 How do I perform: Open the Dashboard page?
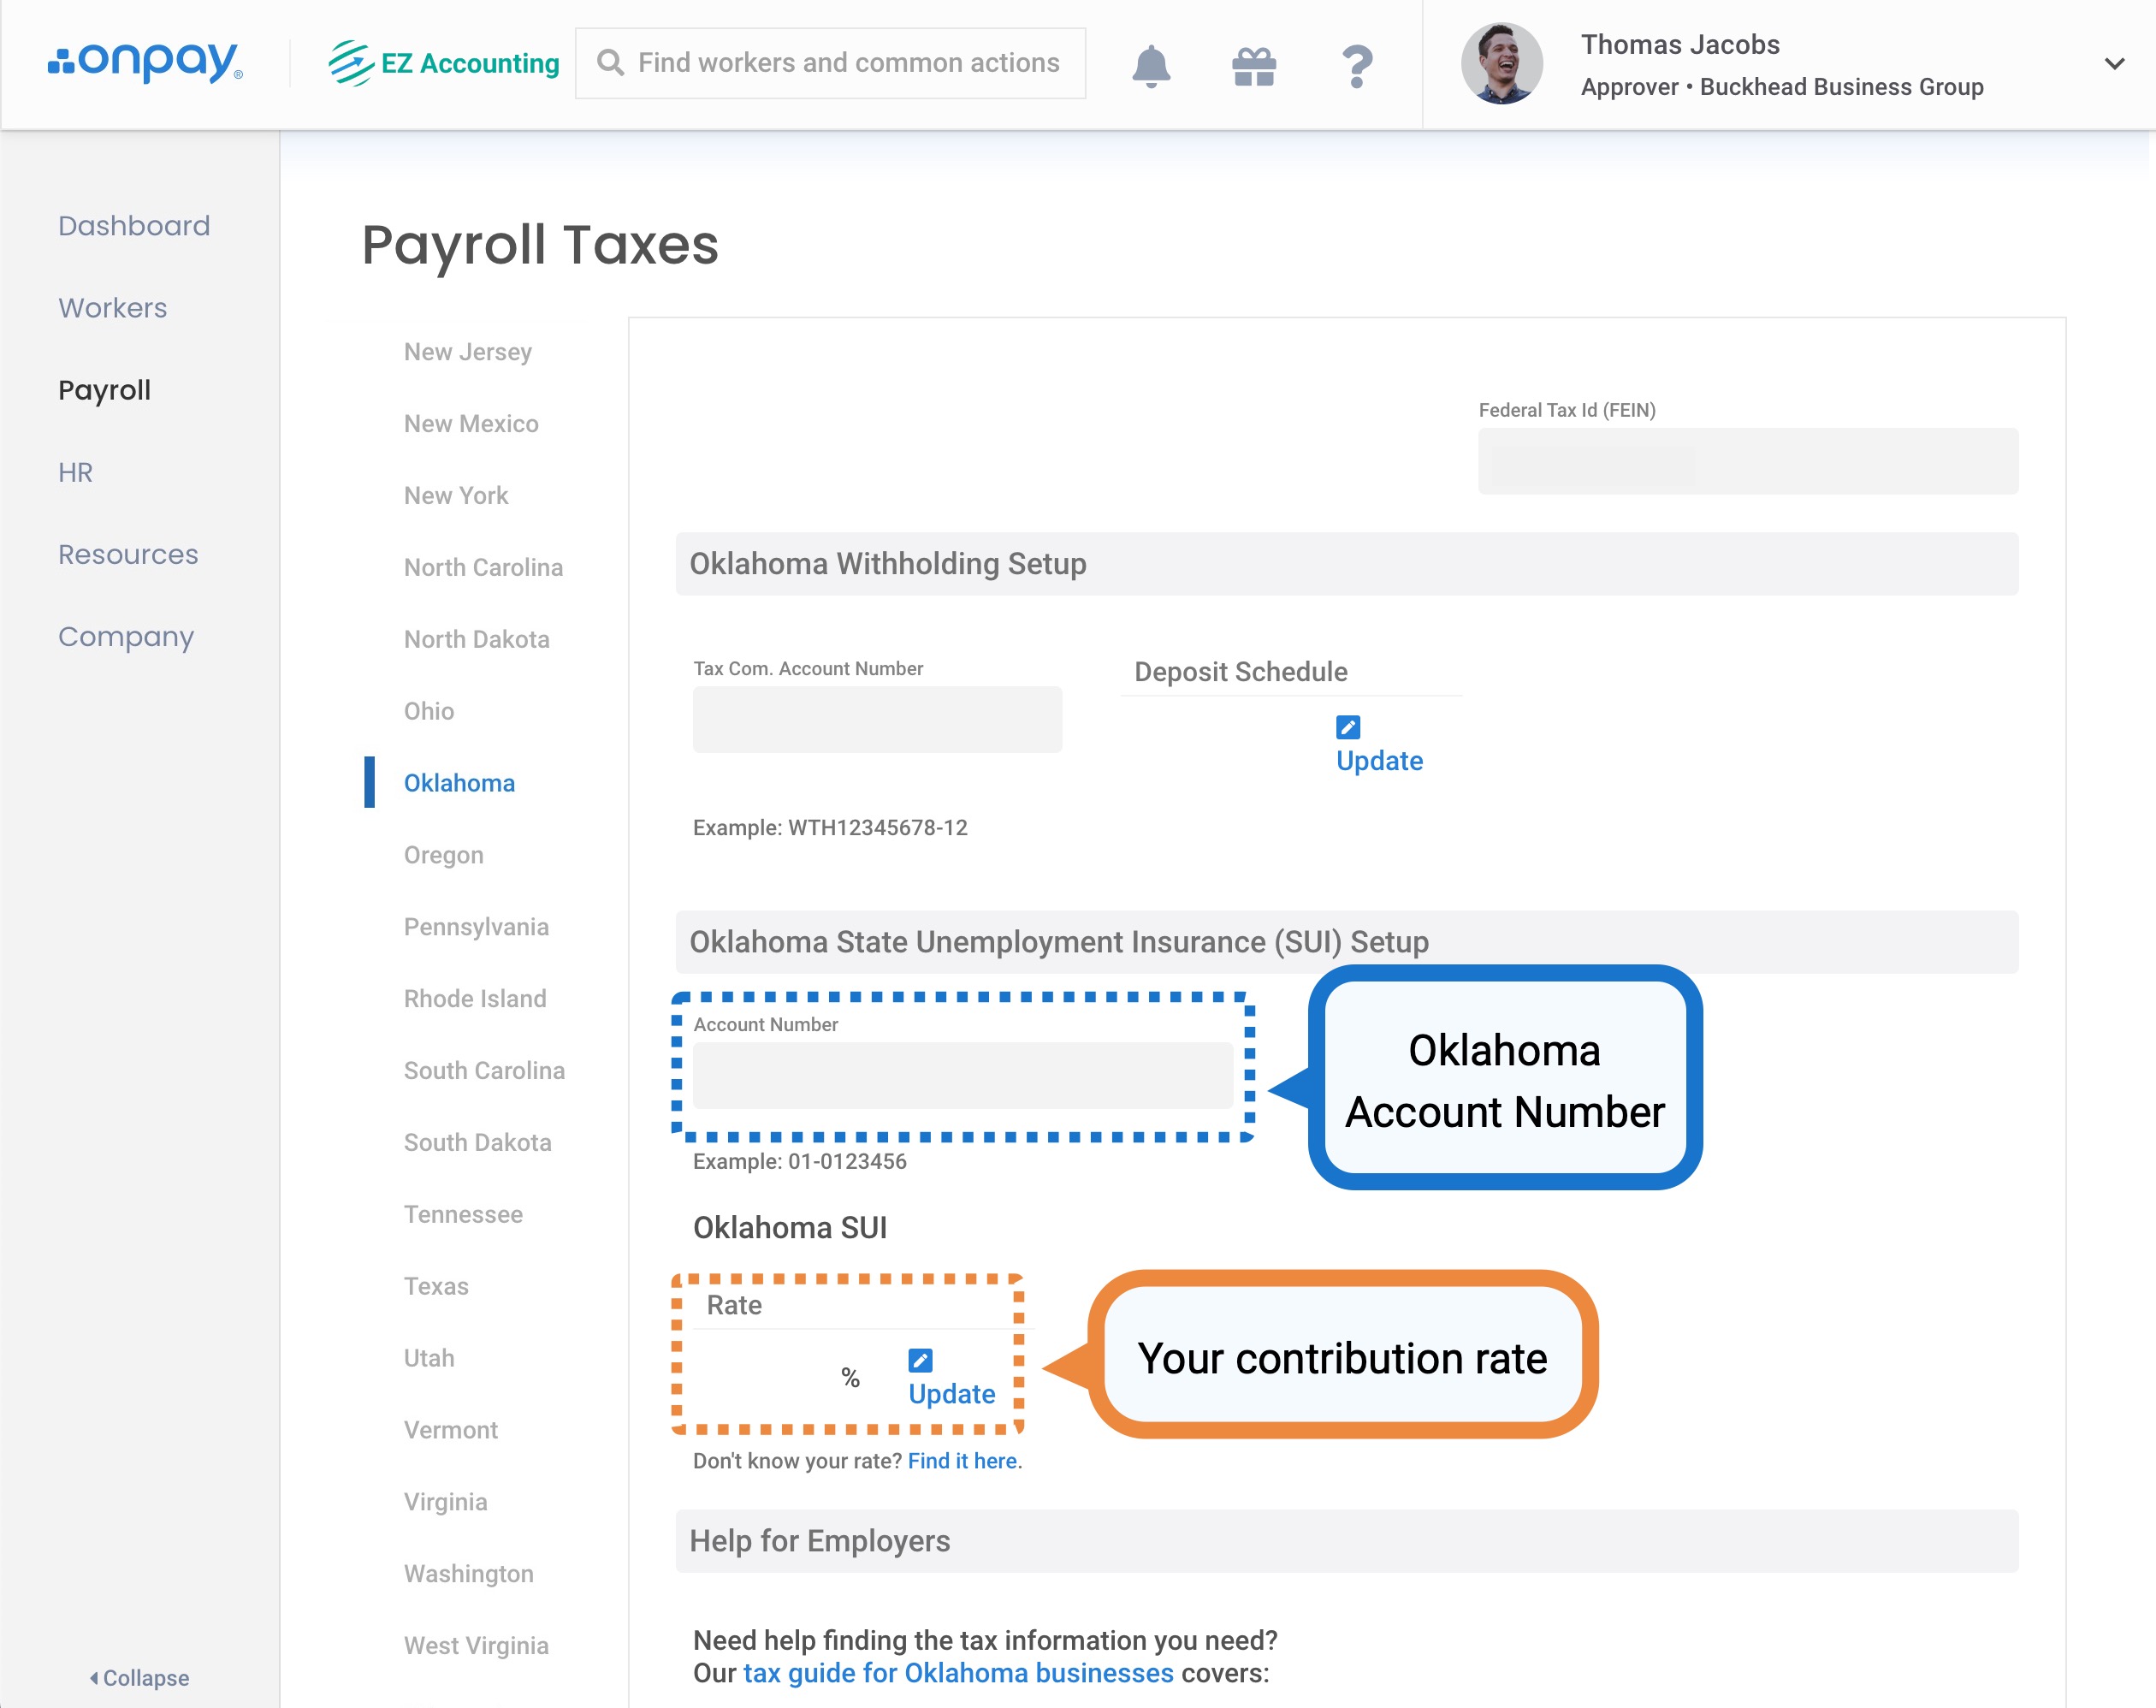pyautogui.click(x=134, y=226)
